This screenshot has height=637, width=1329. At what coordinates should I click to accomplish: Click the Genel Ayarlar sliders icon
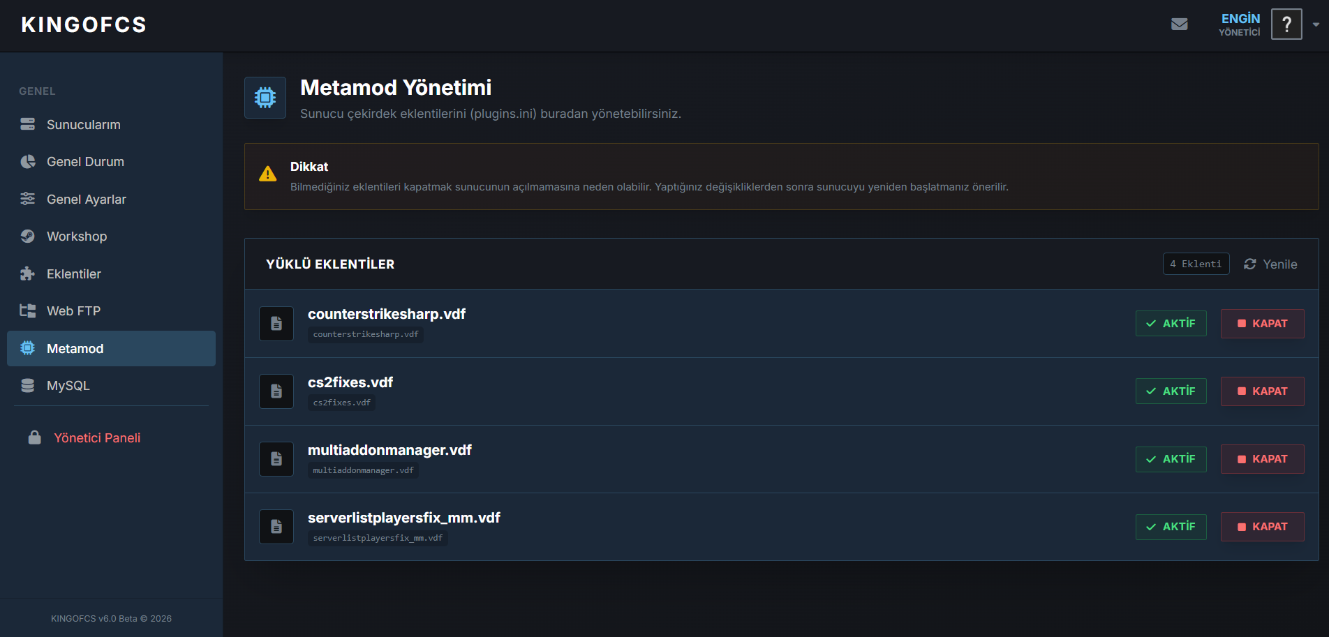point(28,199)
